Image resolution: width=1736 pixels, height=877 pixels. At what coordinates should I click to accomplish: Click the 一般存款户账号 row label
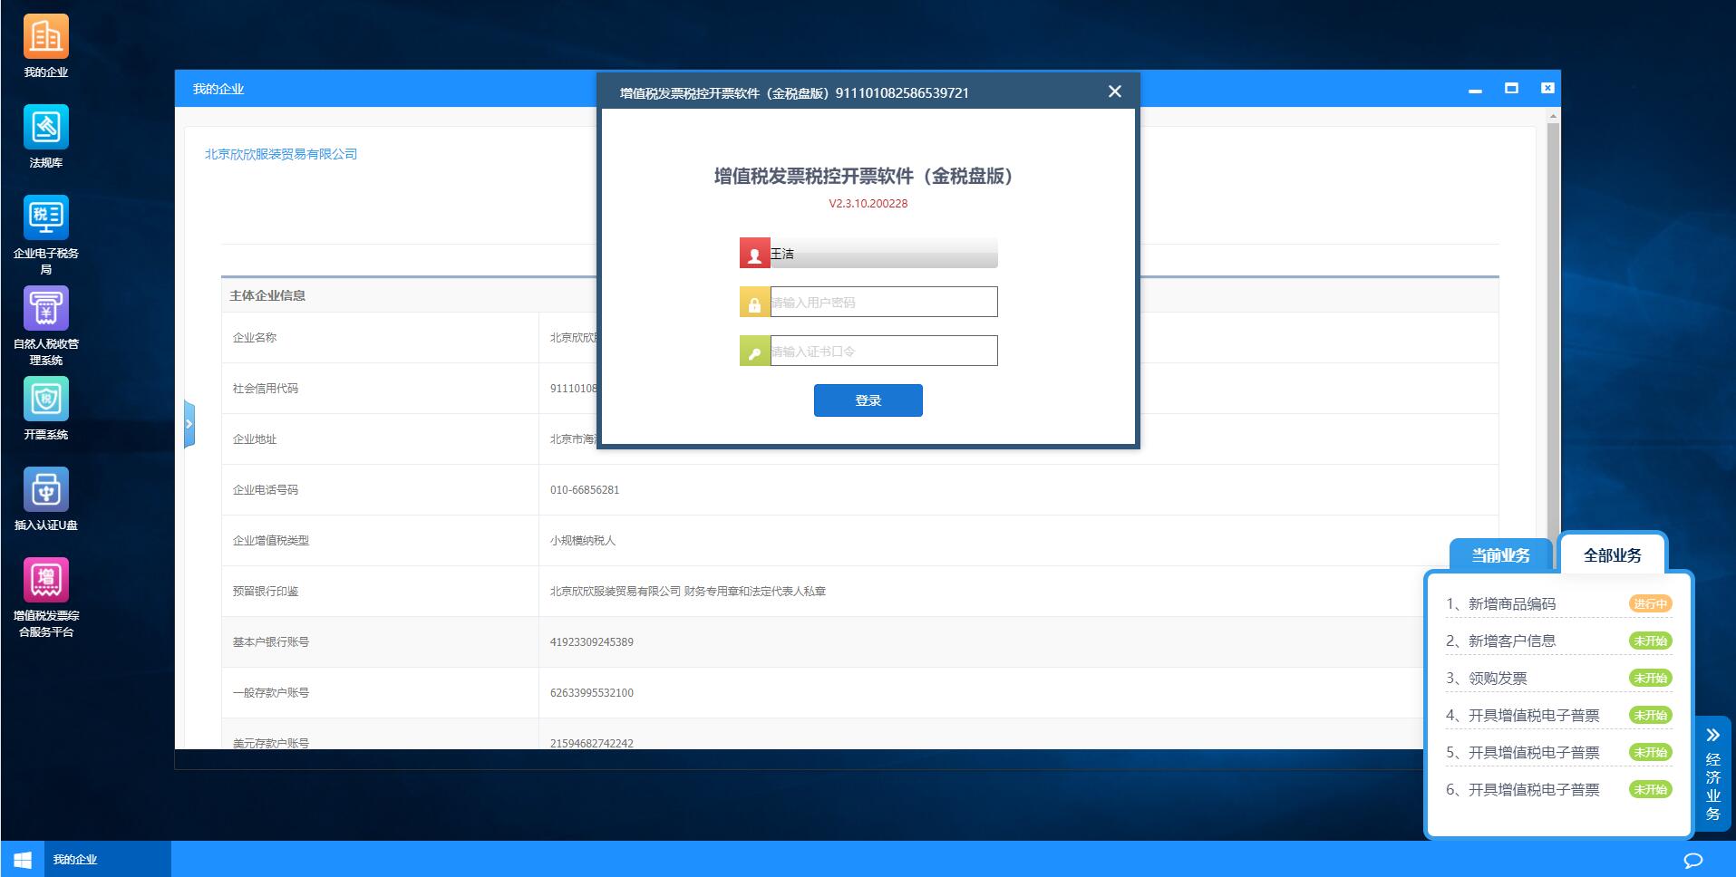pyautogui.click(x=270, y=692)
